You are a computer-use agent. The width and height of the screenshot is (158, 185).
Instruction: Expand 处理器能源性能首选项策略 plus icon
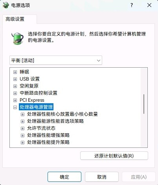point(22,121)
